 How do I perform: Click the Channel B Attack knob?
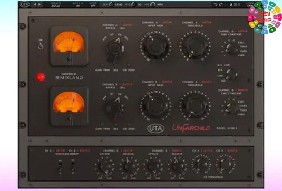pos(153,167)
